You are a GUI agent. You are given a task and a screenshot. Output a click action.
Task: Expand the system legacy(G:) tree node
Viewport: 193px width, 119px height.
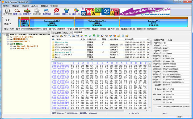click(8, 36)
